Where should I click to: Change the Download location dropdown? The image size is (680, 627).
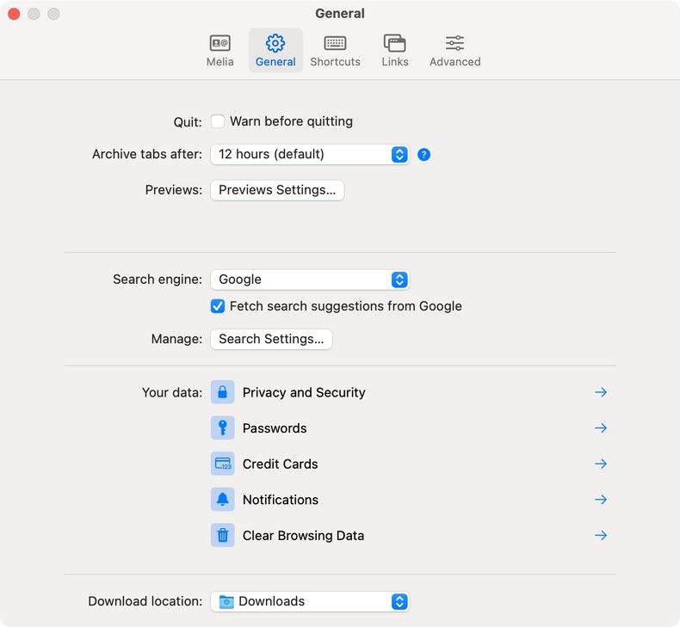310,601
